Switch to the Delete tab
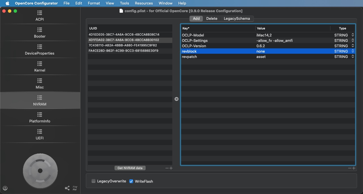This screenshot has height=194, width=363. coord(212,18)
